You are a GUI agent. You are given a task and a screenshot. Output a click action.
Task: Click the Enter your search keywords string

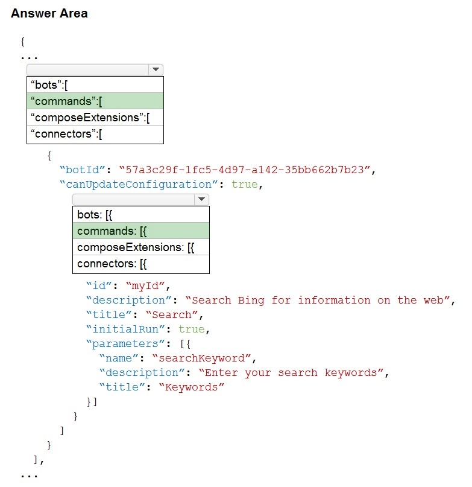291,373
